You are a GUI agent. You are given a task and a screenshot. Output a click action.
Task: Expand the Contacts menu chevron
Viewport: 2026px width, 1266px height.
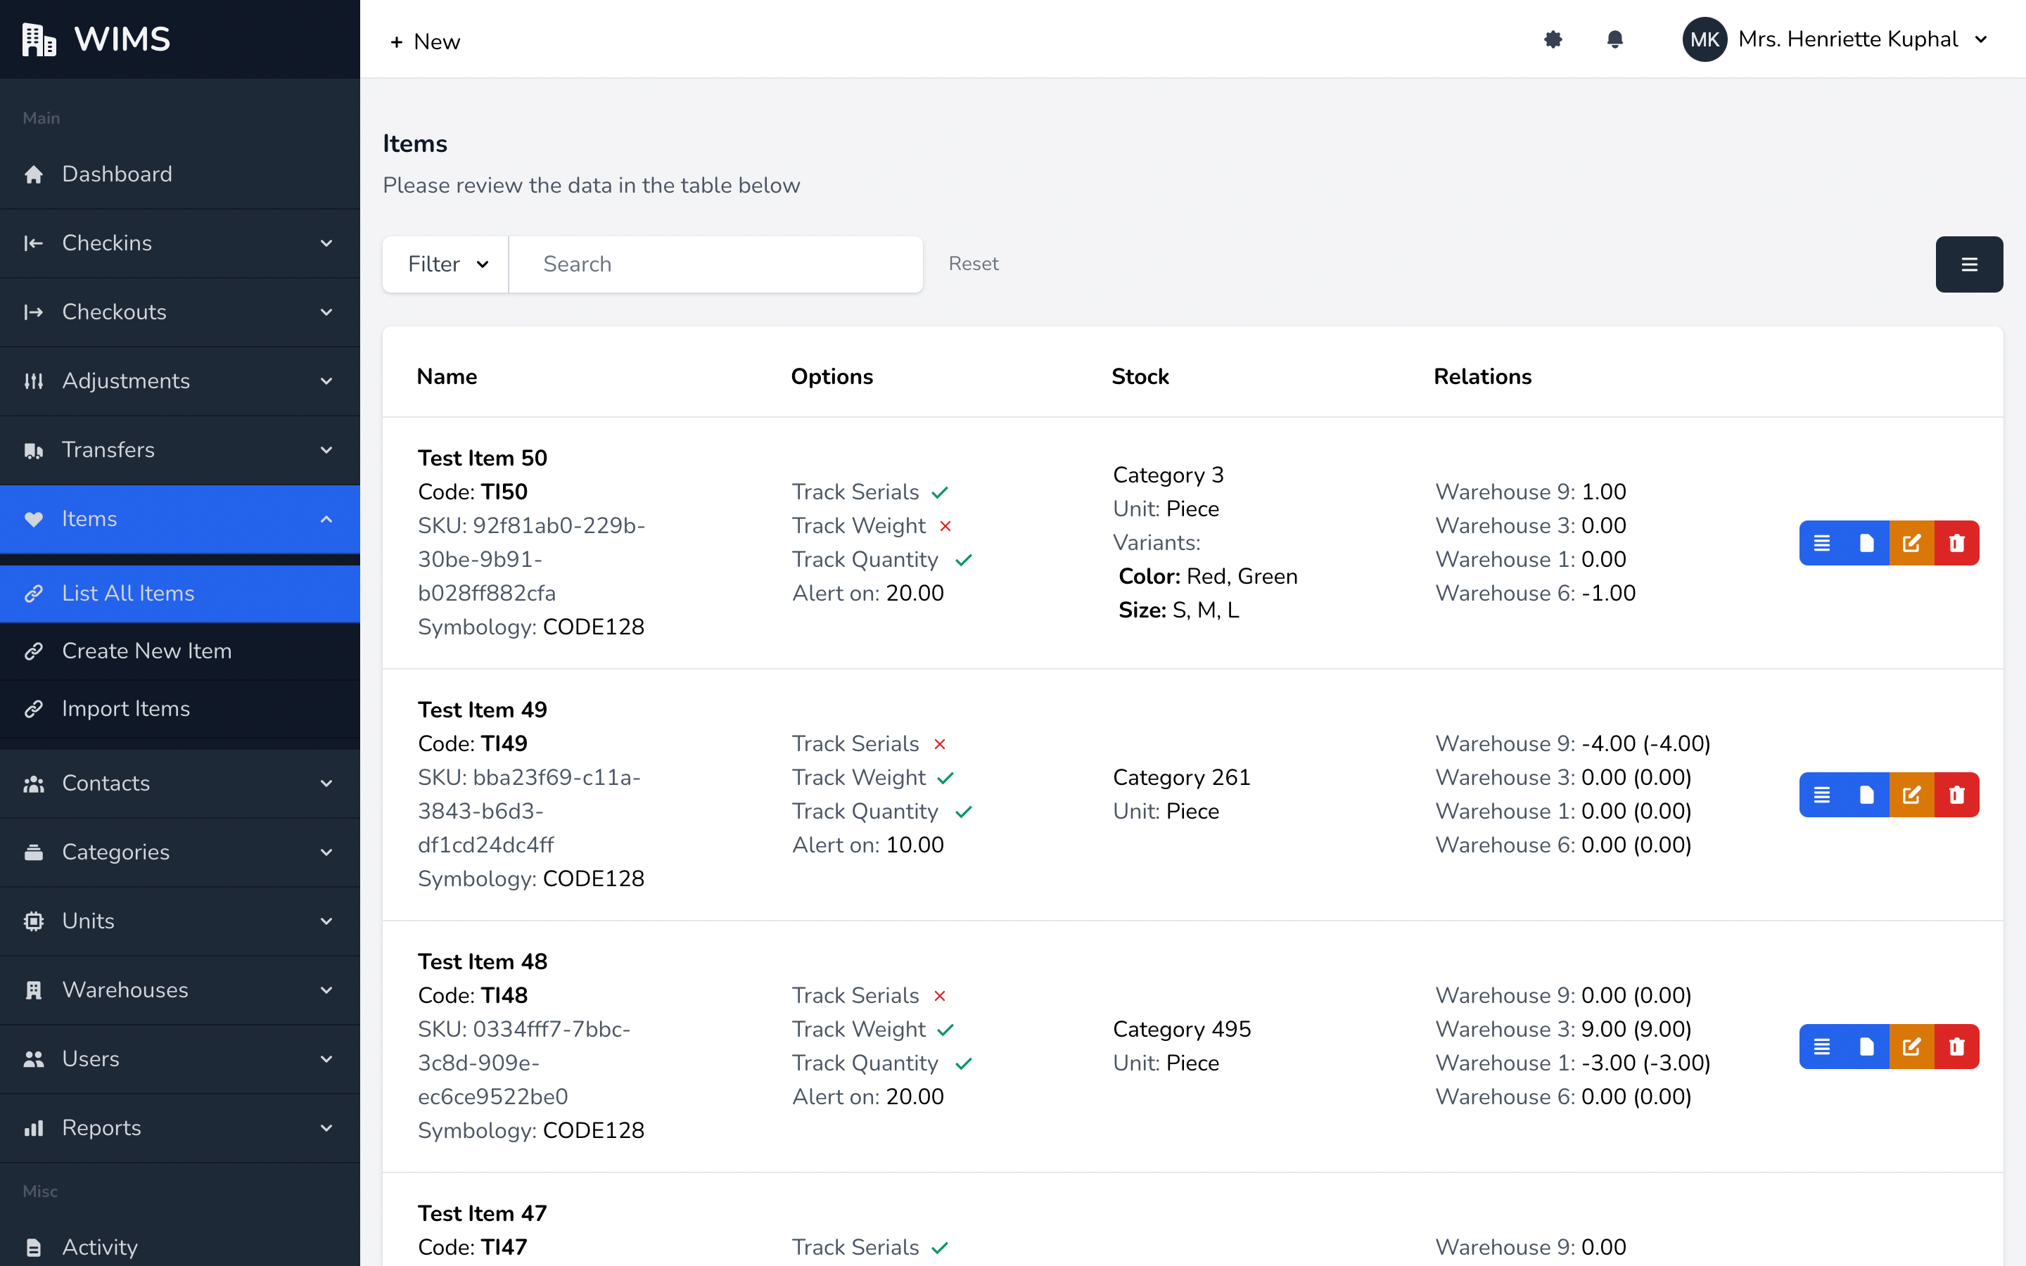pos(326,784)
